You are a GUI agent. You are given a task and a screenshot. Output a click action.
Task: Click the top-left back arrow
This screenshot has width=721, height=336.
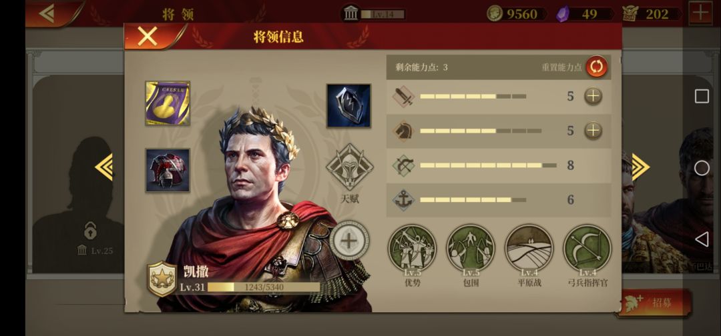pos(48,13)
